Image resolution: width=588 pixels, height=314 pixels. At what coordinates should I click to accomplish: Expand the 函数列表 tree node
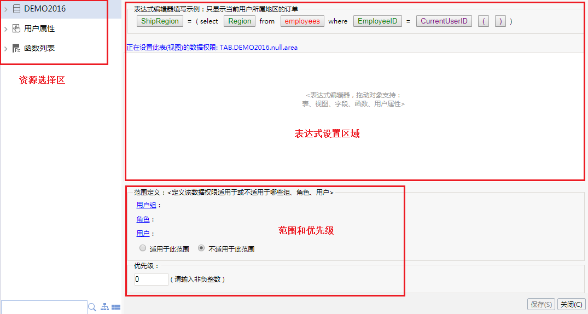[5, 48]
